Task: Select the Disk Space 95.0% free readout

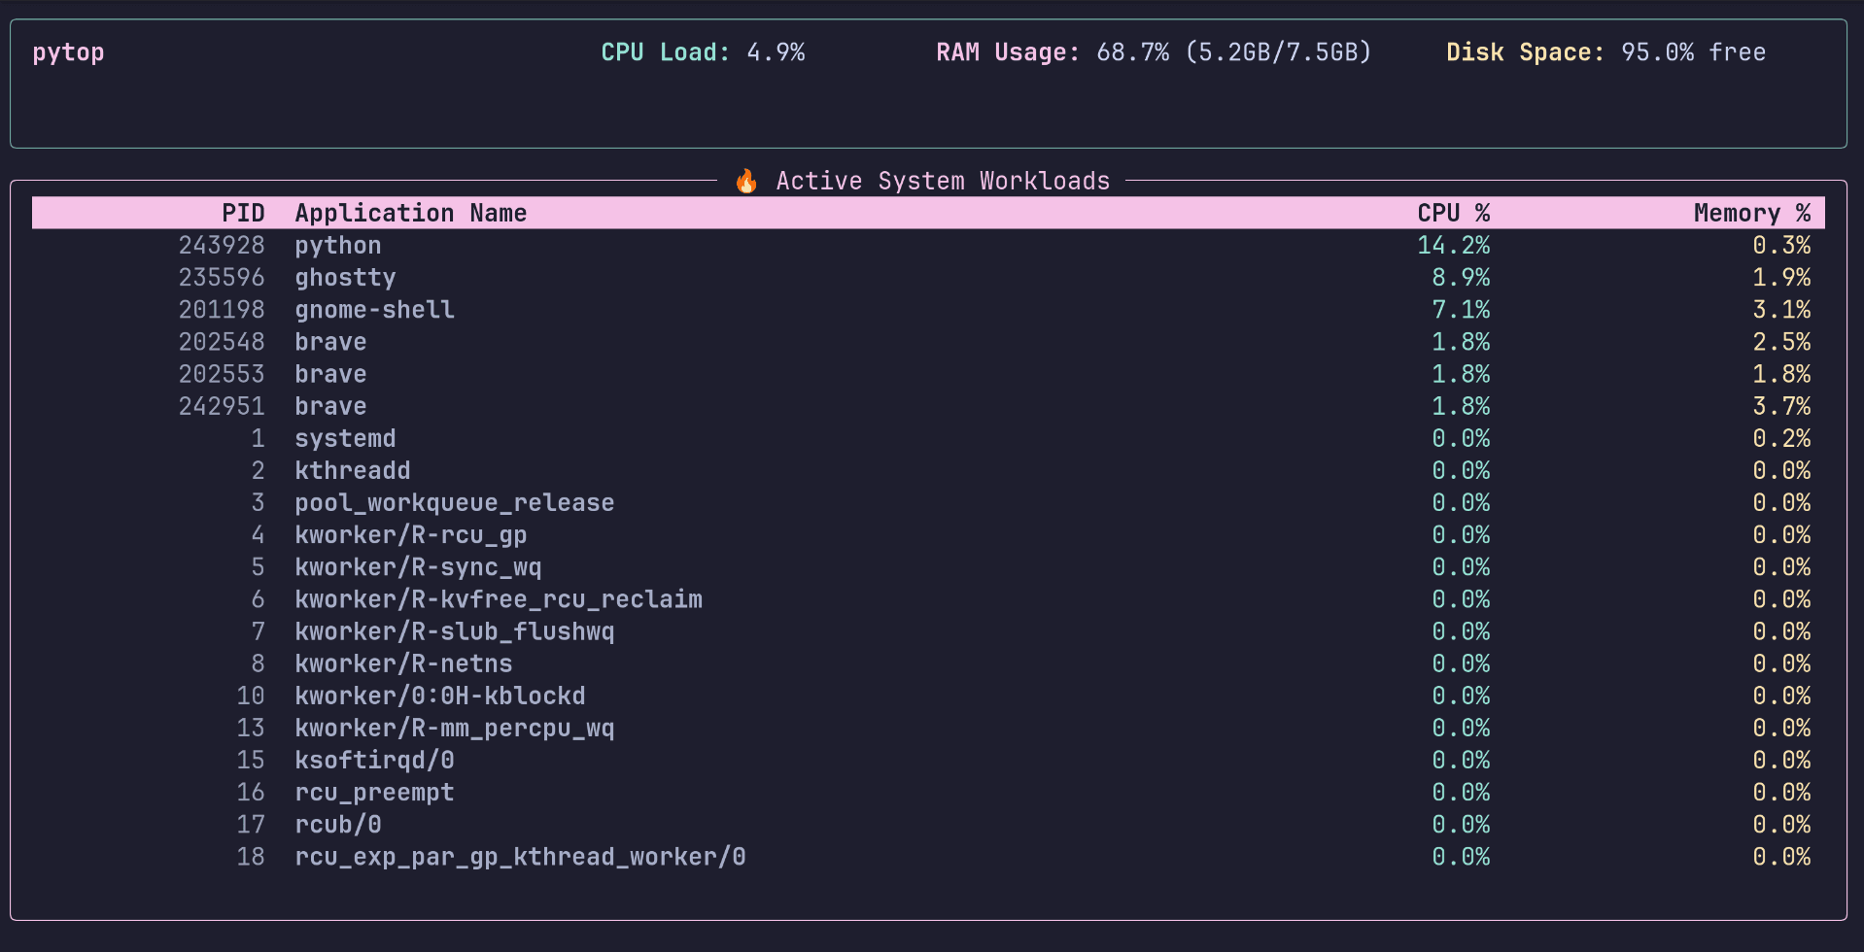Action: [x=1605, y=52]
